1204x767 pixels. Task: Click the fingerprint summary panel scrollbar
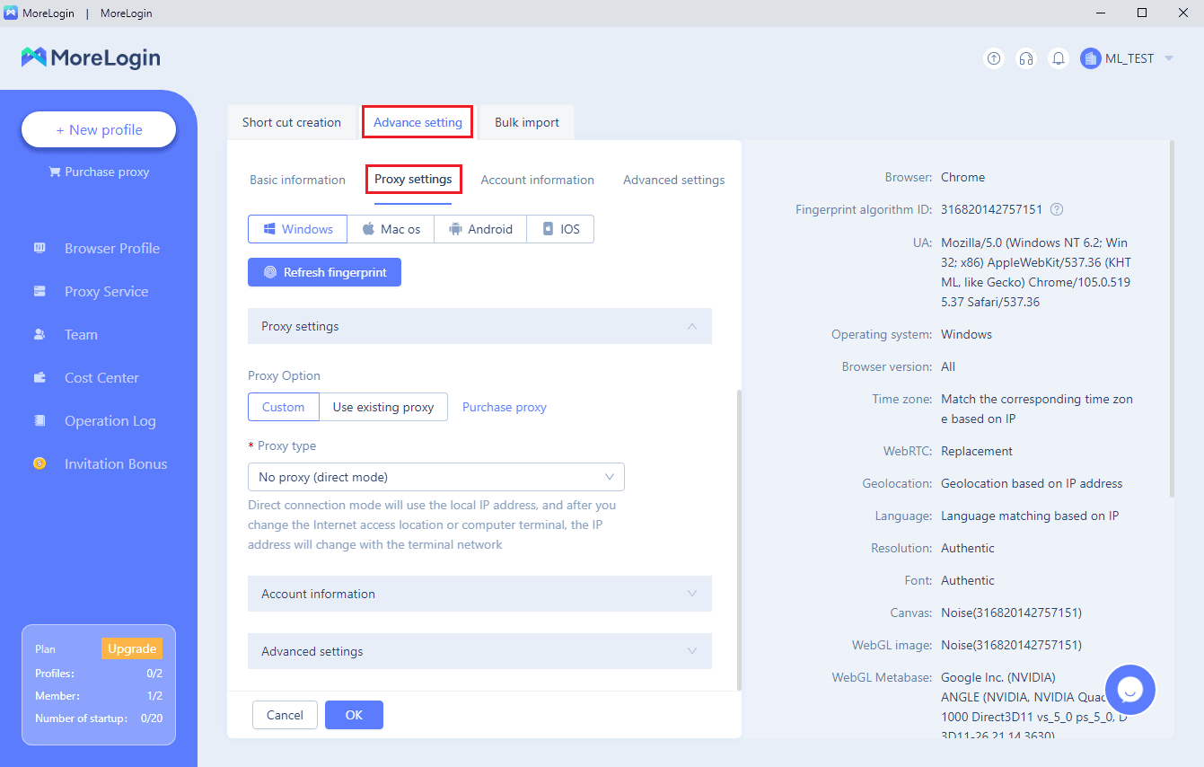[1171, 318]
